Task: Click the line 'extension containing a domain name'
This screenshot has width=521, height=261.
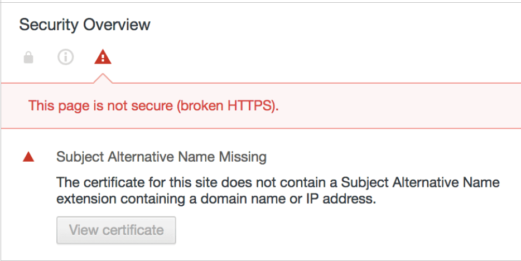Action: click(216, 199)
